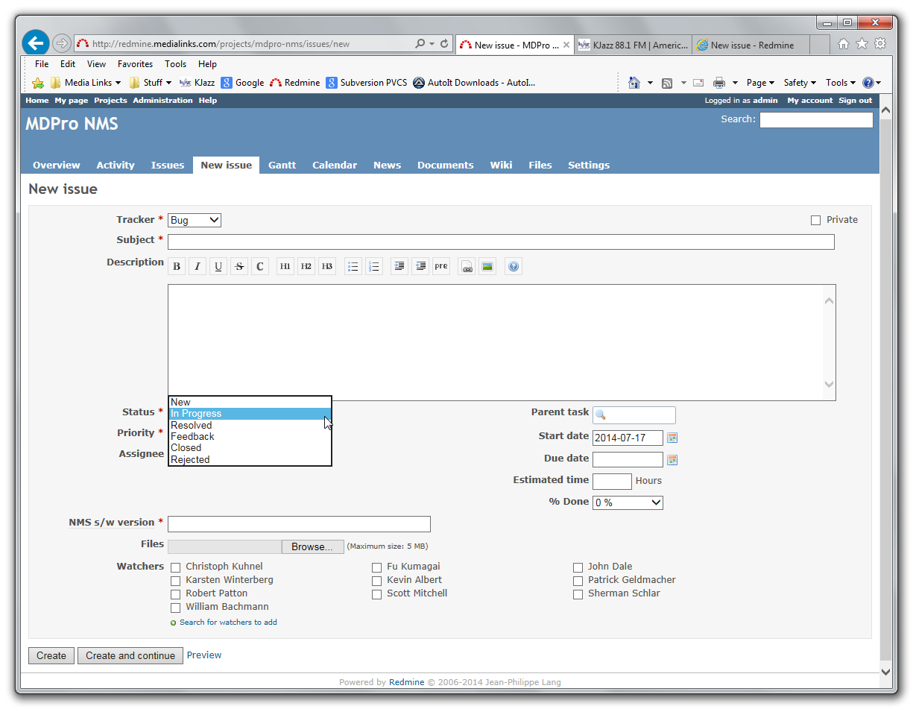Add Scott Mitchell as watcher
The image size is (913, 709).
(377, 594)
